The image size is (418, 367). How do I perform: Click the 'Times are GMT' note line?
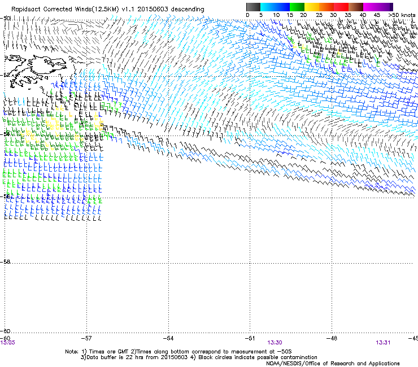178,352
